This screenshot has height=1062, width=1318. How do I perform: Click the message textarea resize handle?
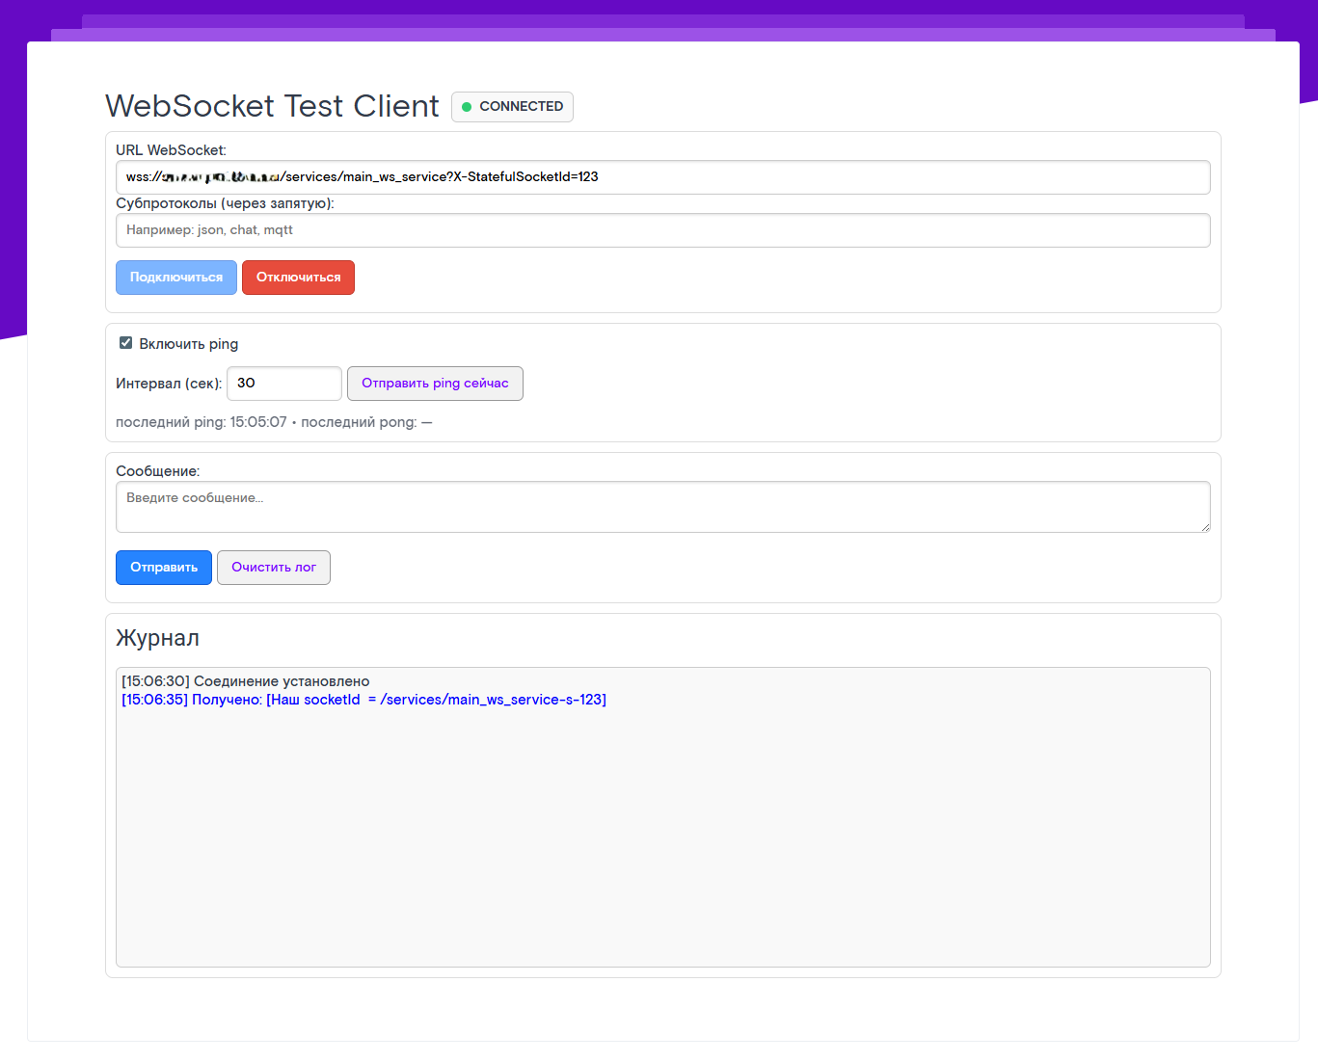pos(1205,527)
